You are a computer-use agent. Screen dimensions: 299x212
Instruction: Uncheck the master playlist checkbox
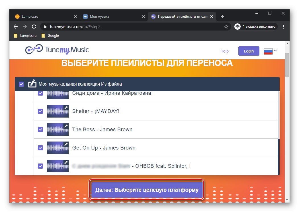[21, 84]
